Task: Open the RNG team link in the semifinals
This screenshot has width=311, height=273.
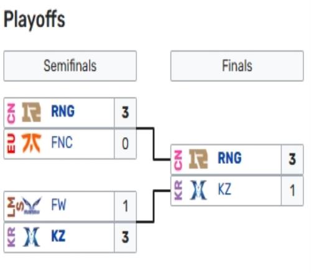Action: click(x=63, y=111)
